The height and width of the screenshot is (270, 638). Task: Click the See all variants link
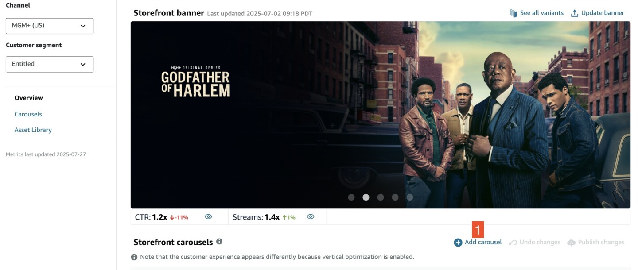click(542, 13)
